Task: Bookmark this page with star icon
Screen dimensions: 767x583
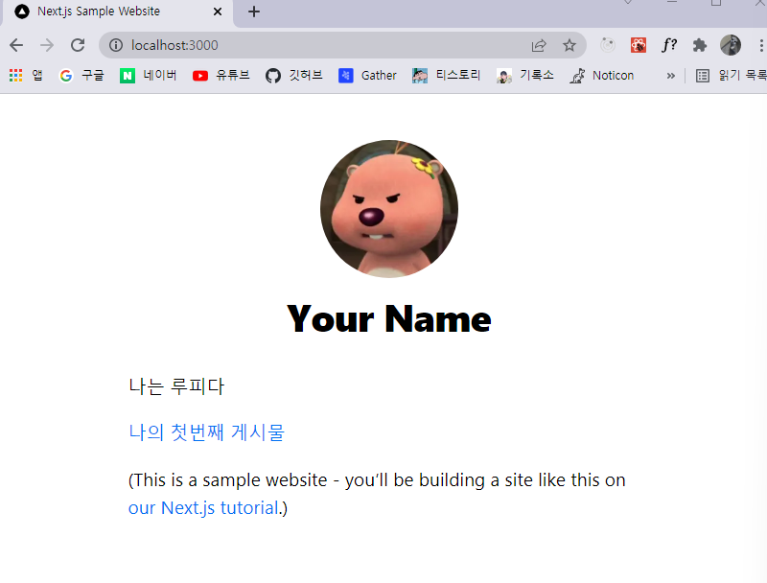Action: tap(569, 45)
